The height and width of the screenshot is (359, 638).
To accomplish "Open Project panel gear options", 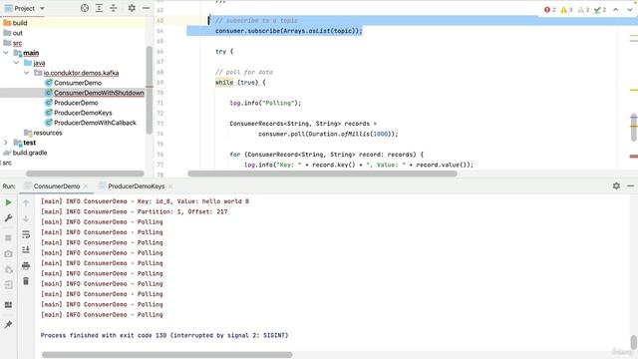I will pos(132,8).
